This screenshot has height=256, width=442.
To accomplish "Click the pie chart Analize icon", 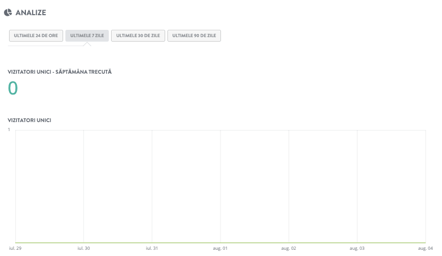I will pos(8,12).
